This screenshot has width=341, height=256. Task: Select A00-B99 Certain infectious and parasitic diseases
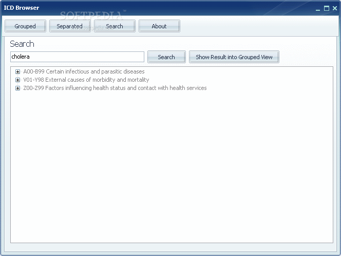click(x=84, y=71)
